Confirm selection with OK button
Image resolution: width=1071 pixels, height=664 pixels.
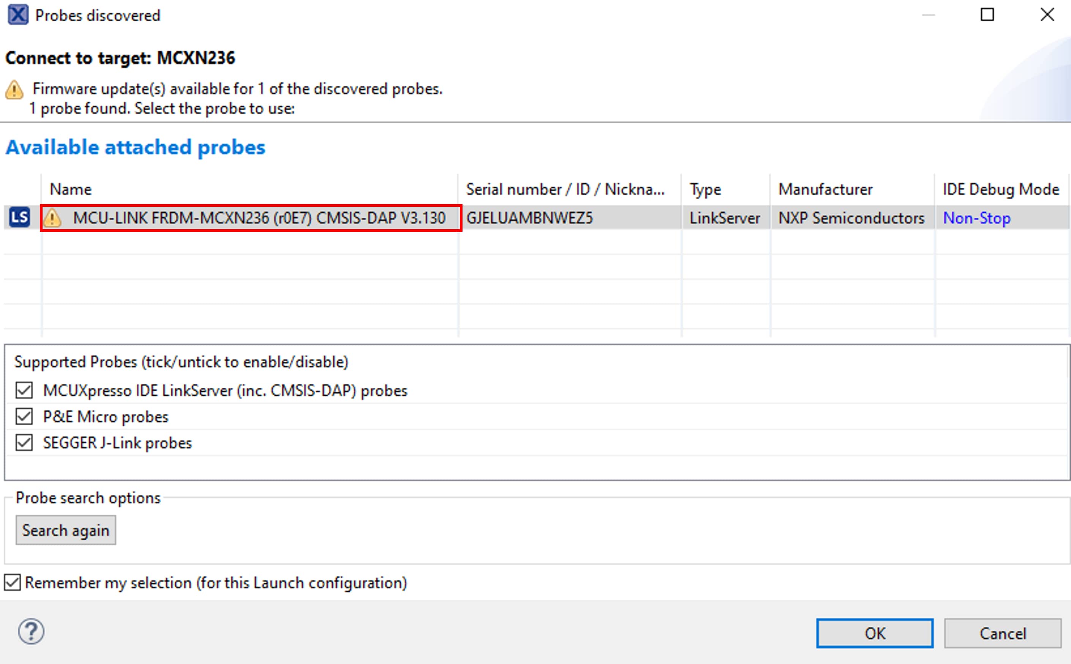pyautogui.click(x=874, y=633)
